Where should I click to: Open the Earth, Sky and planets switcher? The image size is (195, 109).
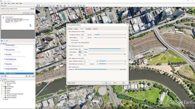[65, 6]
